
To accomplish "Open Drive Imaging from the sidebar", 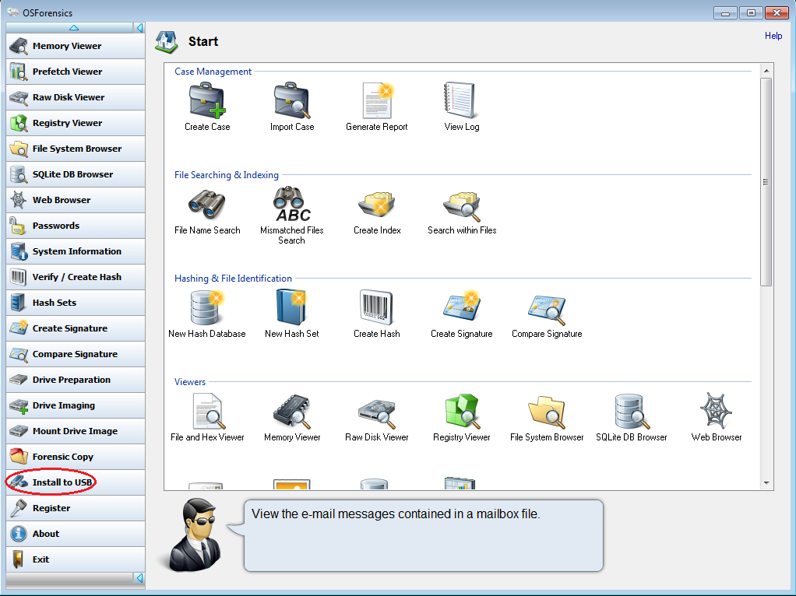I will [63, 405].
